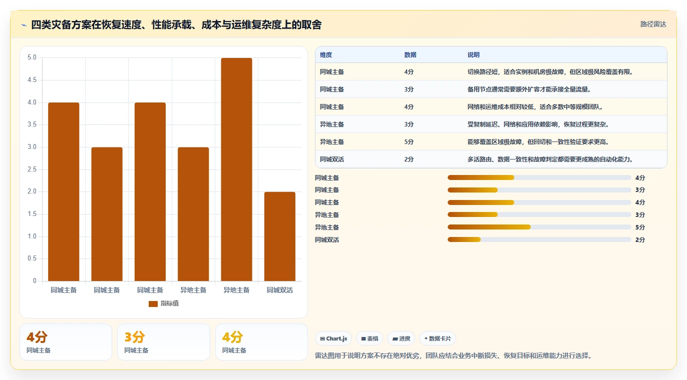Click the 表格 chip
The height and width of the screenshot is (380, 687).
pyautogui.click(x=370, y=338)
